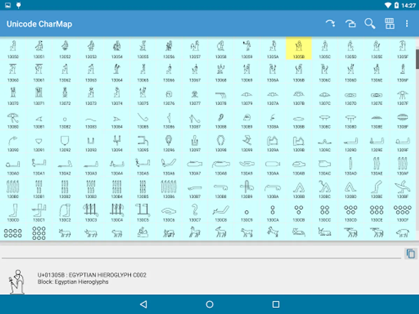Select hieroglyph cell 130C7
Screen dimensions: 419x314
tap(195, 212)
